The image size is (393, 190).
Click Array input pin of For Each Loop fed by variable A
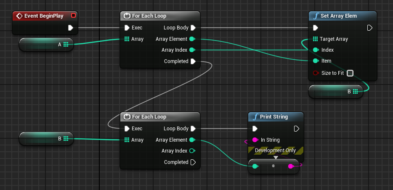coord(127,39)
